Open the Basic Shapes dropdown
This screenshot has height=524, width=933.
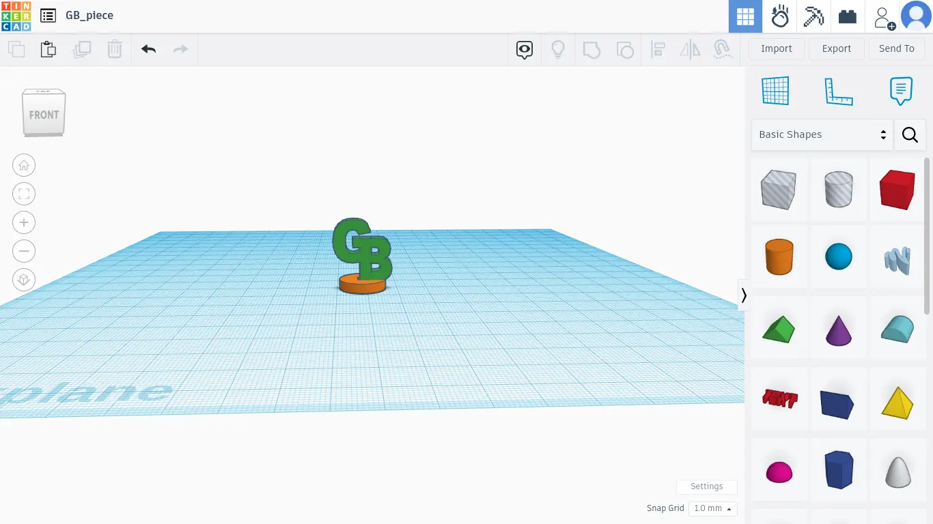[821, 134]
